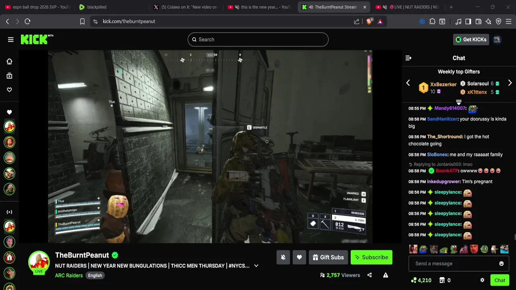516x290 pixels.
Task: Share the stream via share icon
Action: coord(370,275)
